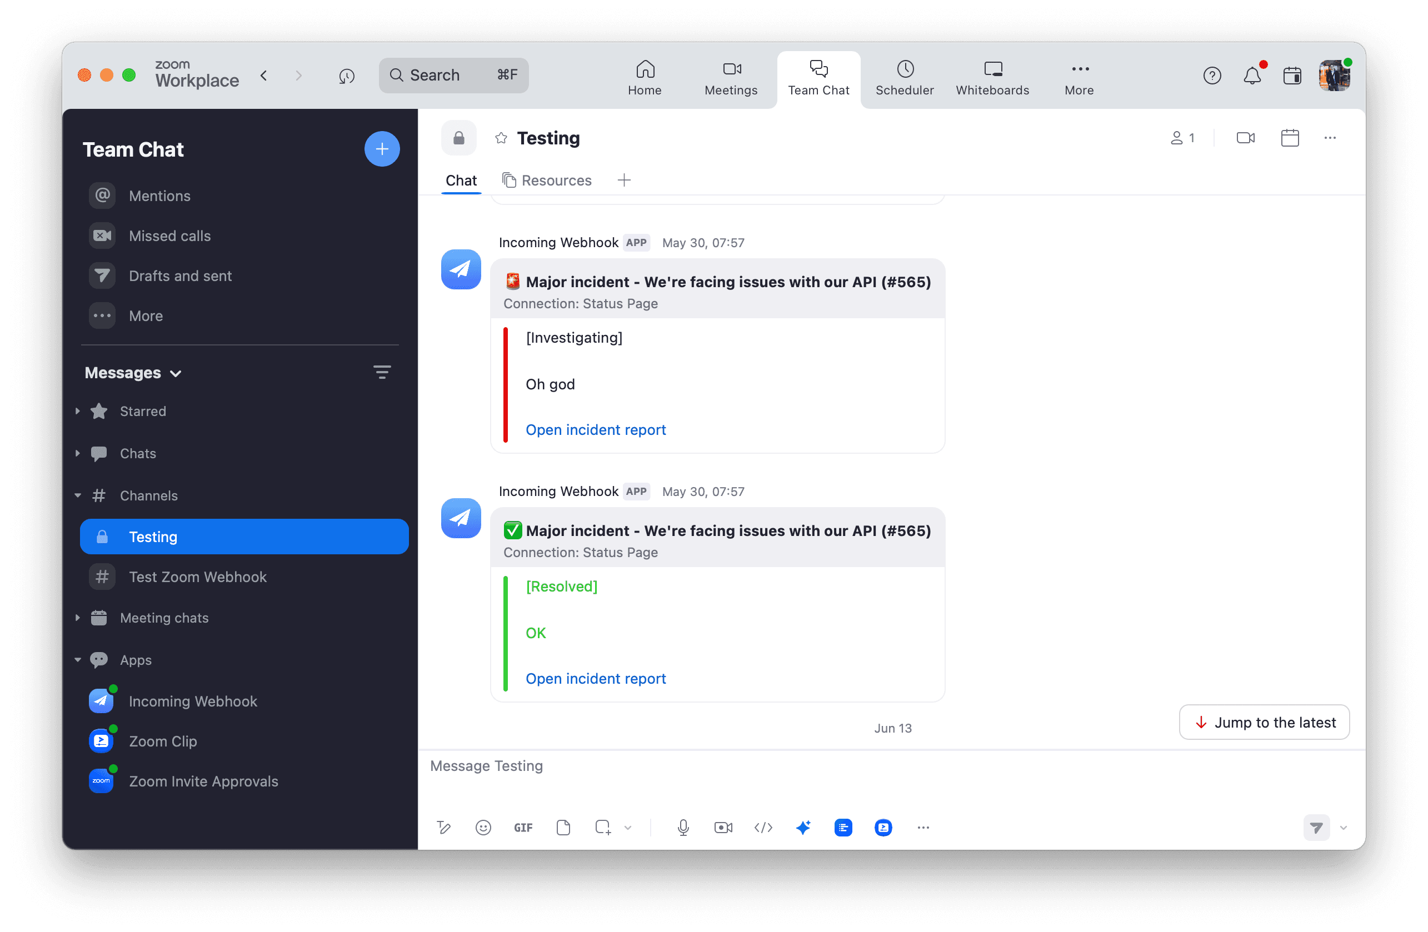Click the new chat plus button
This screenshot has height=932, width=1428.
[382, 149]
